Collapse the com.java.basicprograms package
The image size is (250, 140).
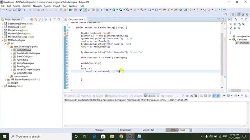click(x=9, y=47)
